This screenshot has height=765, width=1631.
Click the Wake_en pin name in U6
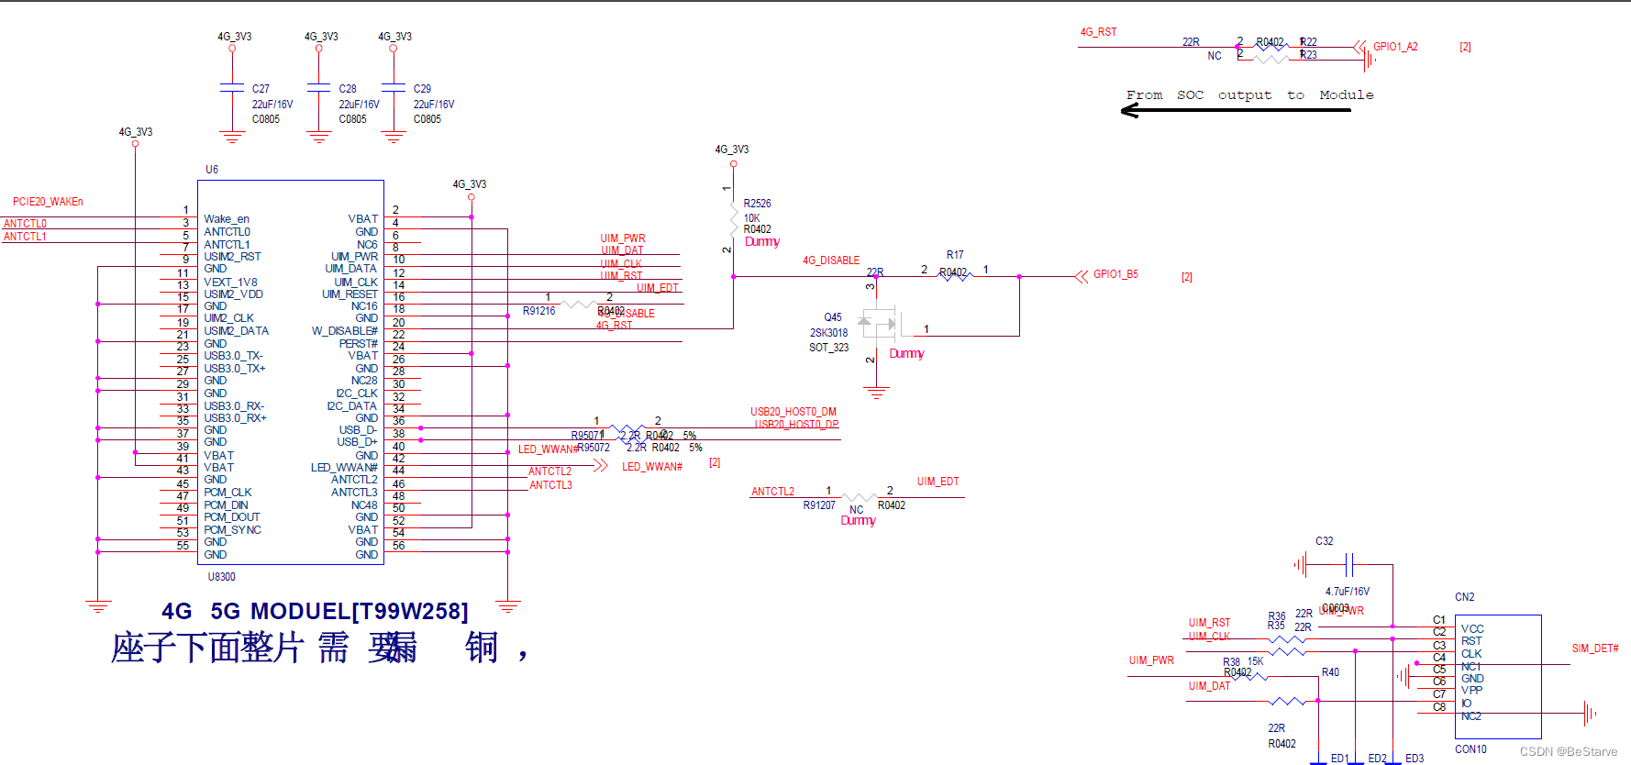pos(227,219)
